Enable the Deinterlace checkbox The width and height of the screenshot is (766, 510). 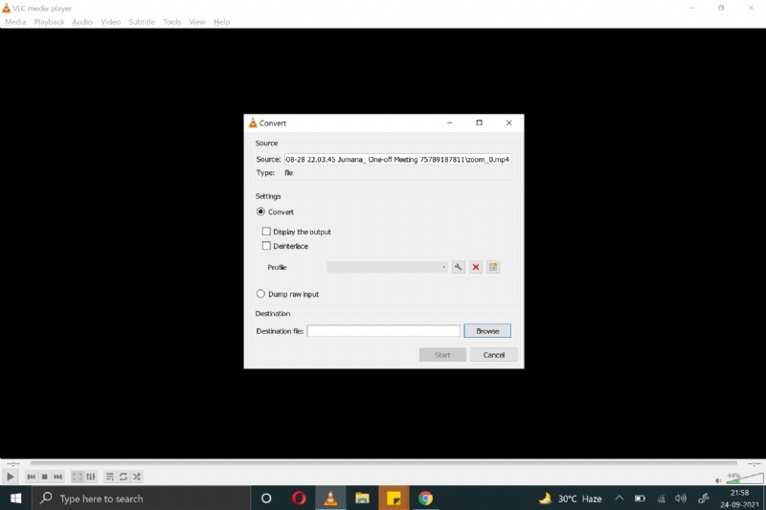[x=266, y=246]
